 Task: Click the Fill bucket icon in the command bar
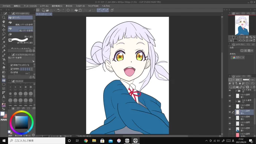[76, 10]
